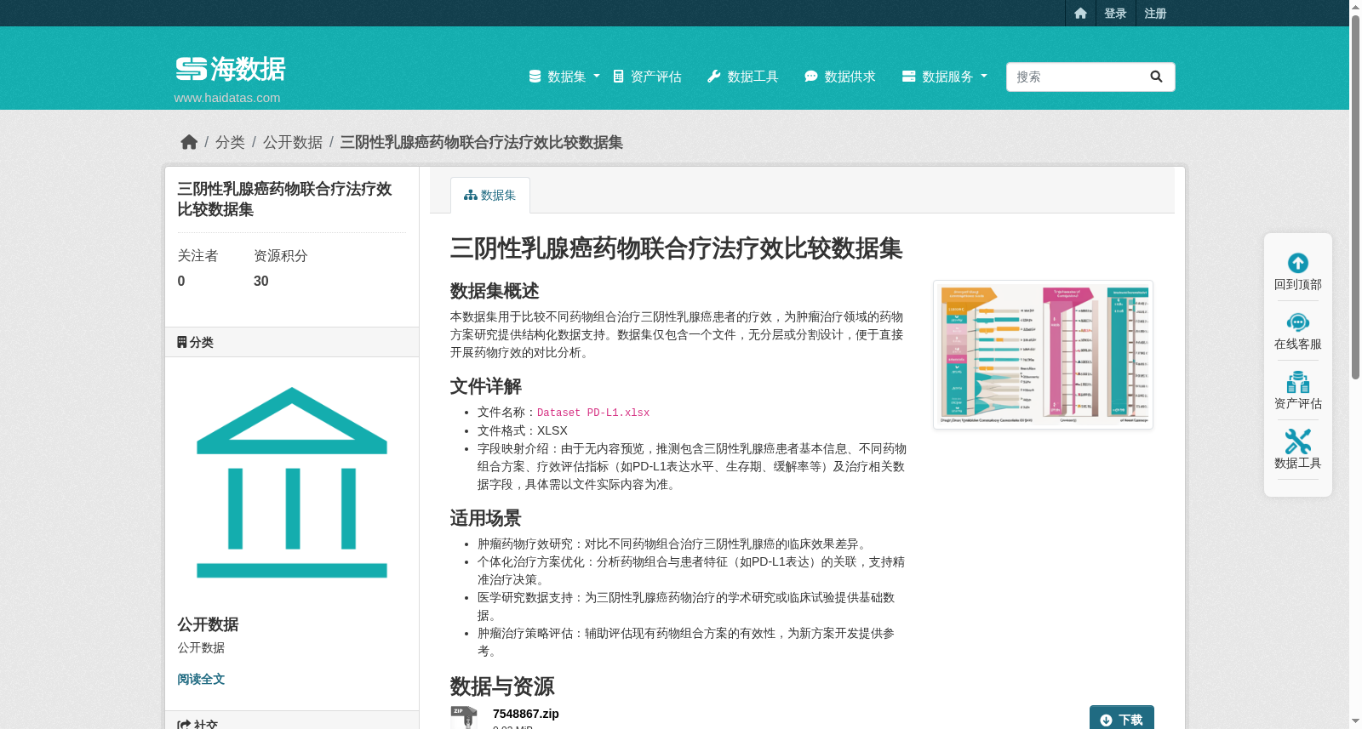This screenshot has width=1362, height=729.
Task: Click the 7548867.zip file name
Action: pos(526,714)
